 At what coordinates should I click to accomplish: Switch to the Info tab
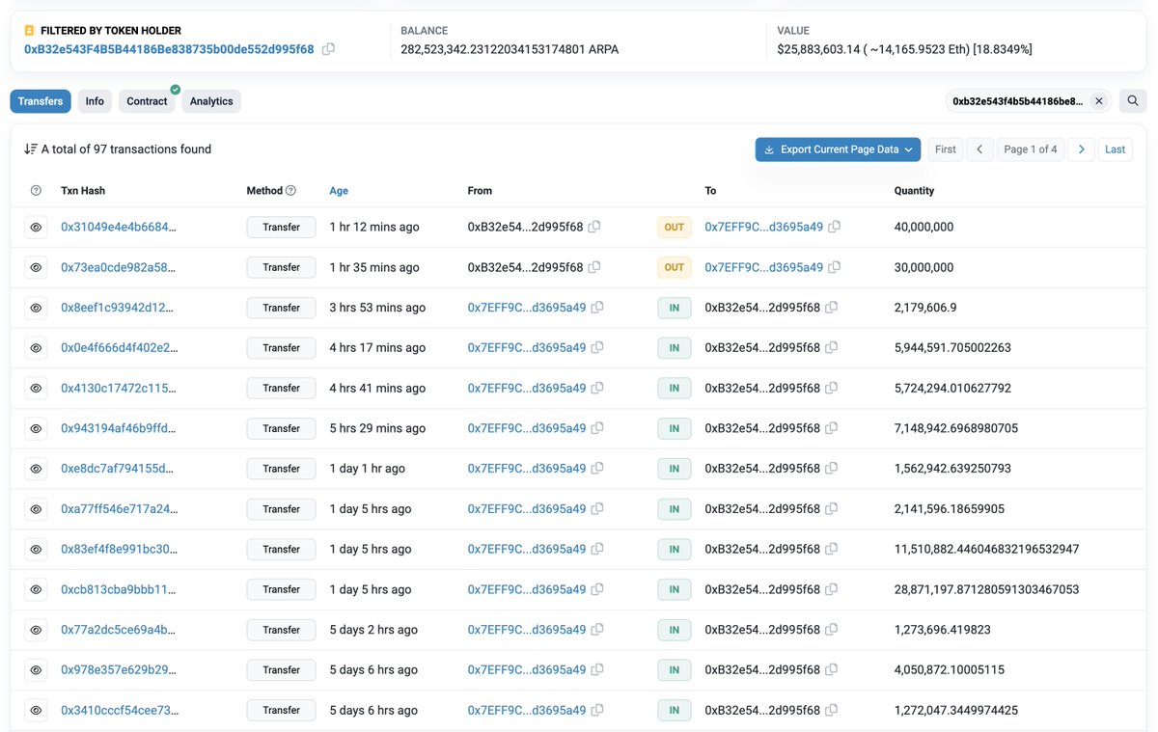[x=95, y=101]
